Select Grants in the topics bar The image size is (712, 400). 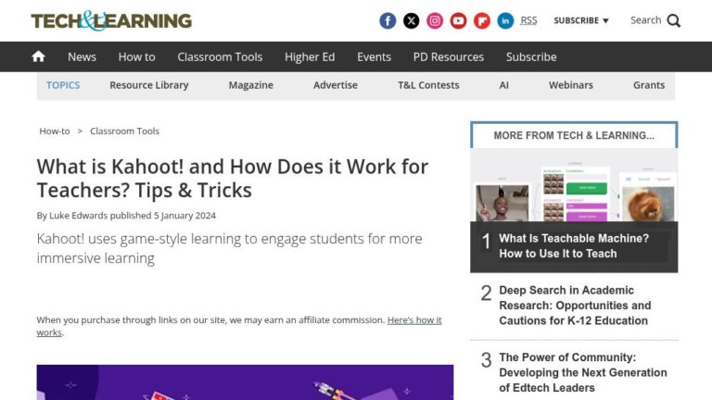649,85
